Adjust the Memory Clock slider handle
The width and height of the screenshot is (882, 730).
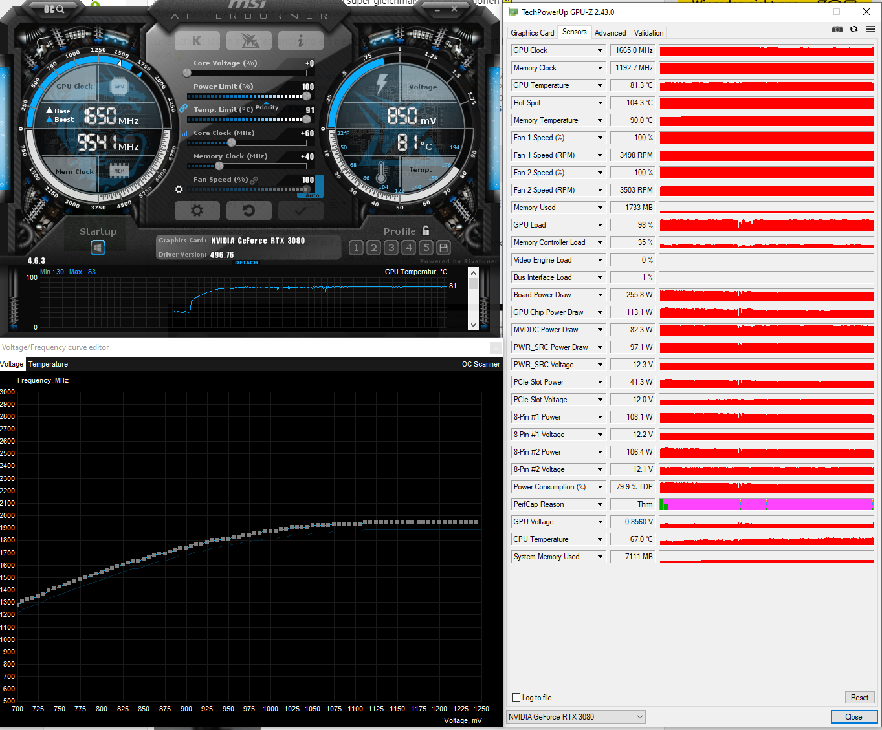pyautogui.click(x=219, y=166)
